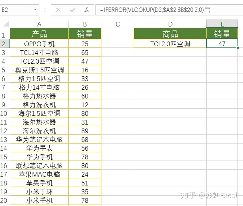Select sales value 47 in column B
The height and width of the screenshot is (206, 243).
(85, 61)
